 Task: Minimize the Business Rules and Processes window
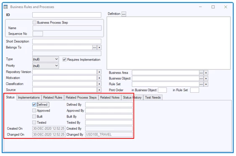click(x=200, y=7)
